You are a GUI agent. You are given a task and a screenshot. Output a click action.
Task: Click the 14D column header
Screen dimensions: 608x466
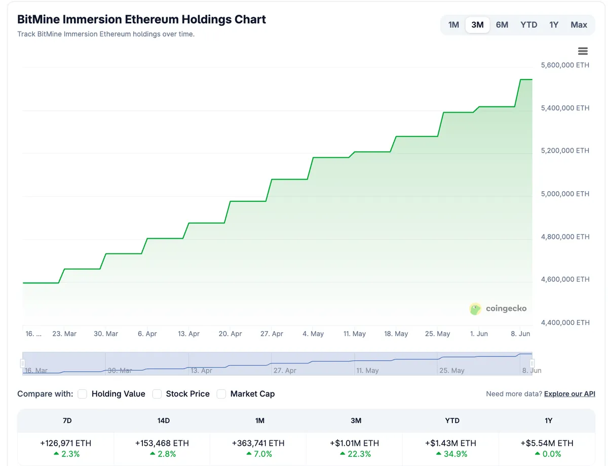pos(163,421)
